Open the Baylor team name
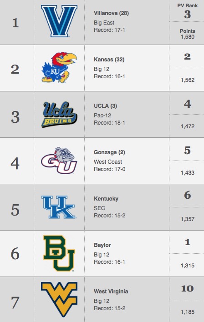Viewport: 204px width, 322px height. point(102,245)
